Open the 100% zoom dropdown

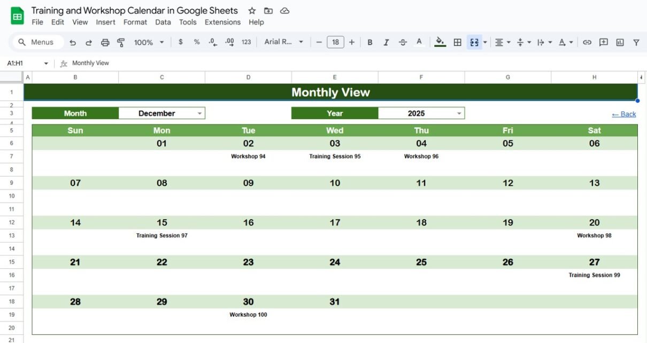[x=149, y=42]
